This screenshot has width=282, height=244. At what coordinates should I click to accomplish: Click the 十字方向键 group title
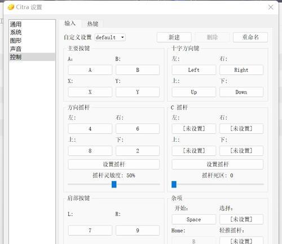pyautogui.click(x=186, y=49)
